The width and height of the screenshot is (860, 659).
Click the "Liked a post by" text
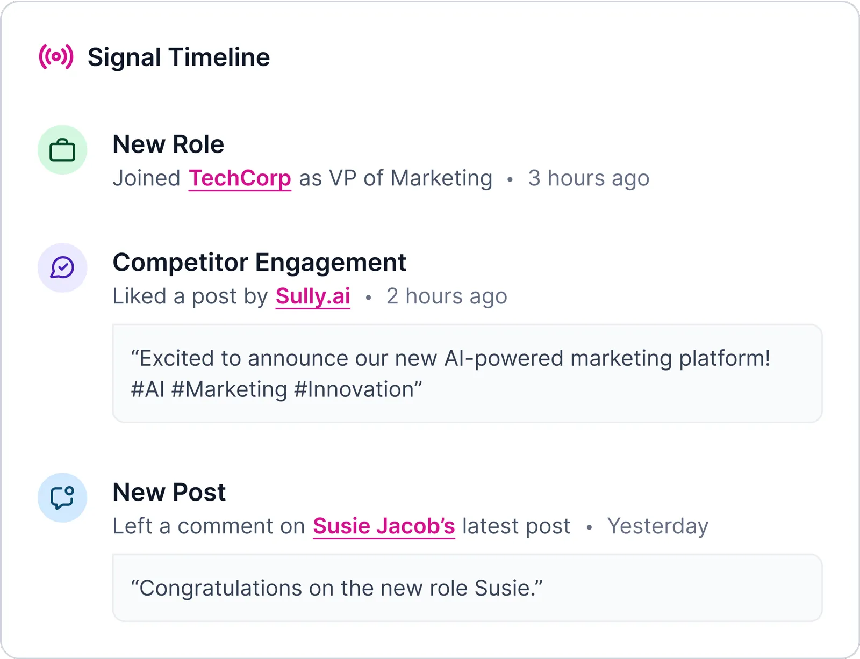190,296
